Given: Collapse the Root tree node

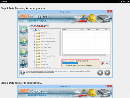Looking at the screenshot, I should [x=31, y=30].
